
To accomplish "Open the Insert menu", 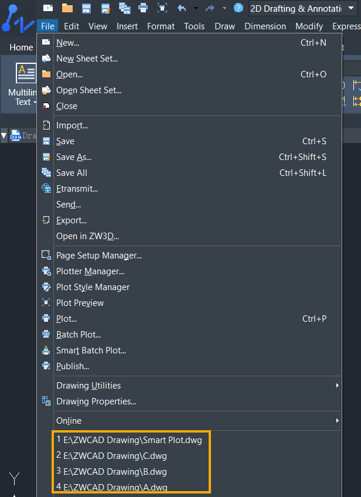I will pyautogui.click(x=127, y=26).
